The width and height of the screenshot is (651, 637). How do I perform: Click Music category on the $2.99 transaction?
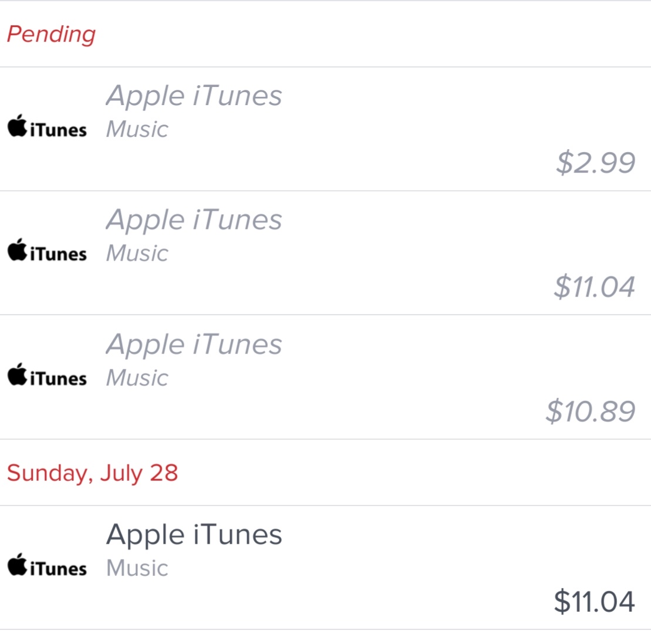(137, 129)
